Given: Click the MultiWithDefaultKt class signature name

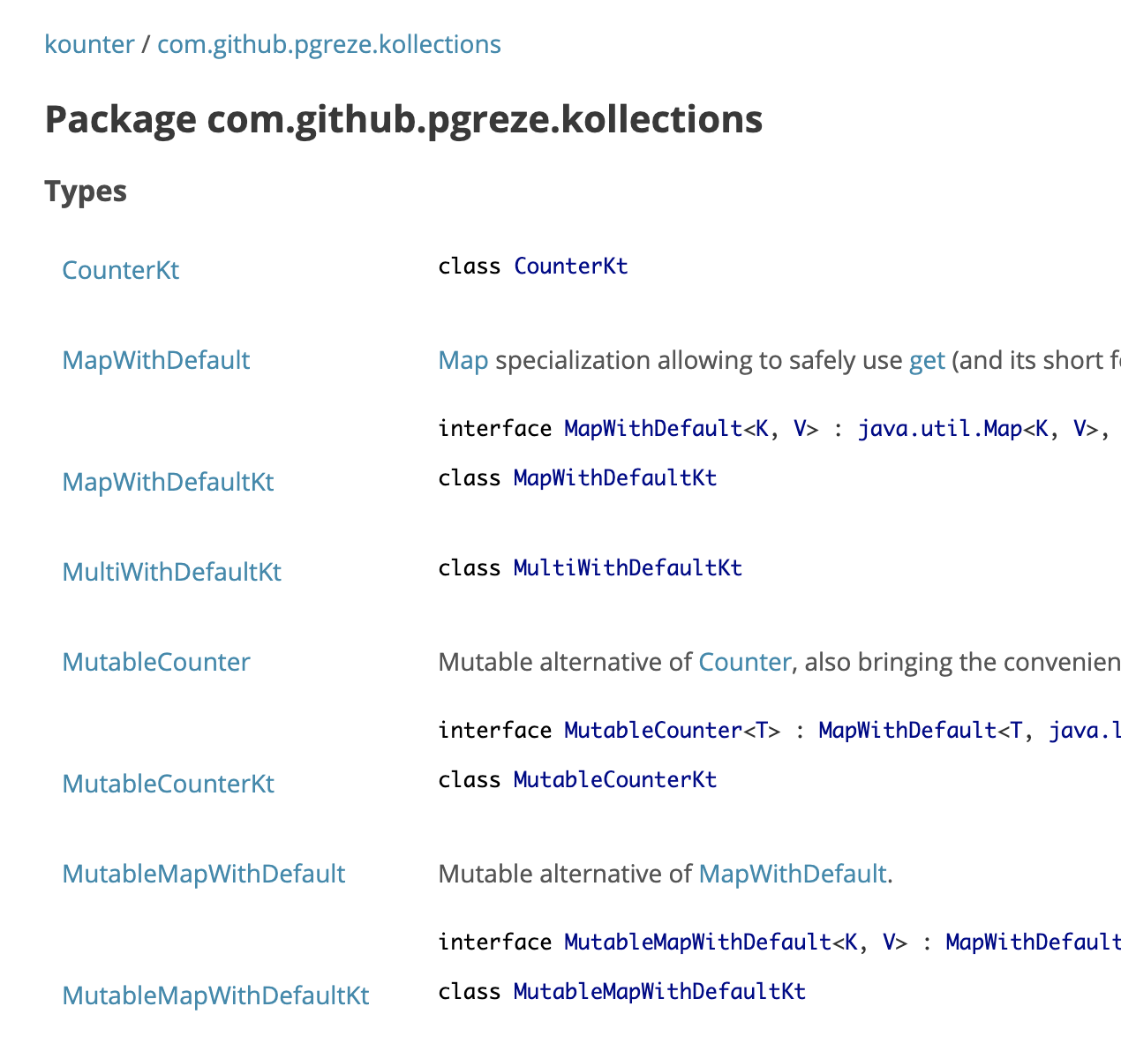Looking at the screenshot, I should [x=628, y=567].
